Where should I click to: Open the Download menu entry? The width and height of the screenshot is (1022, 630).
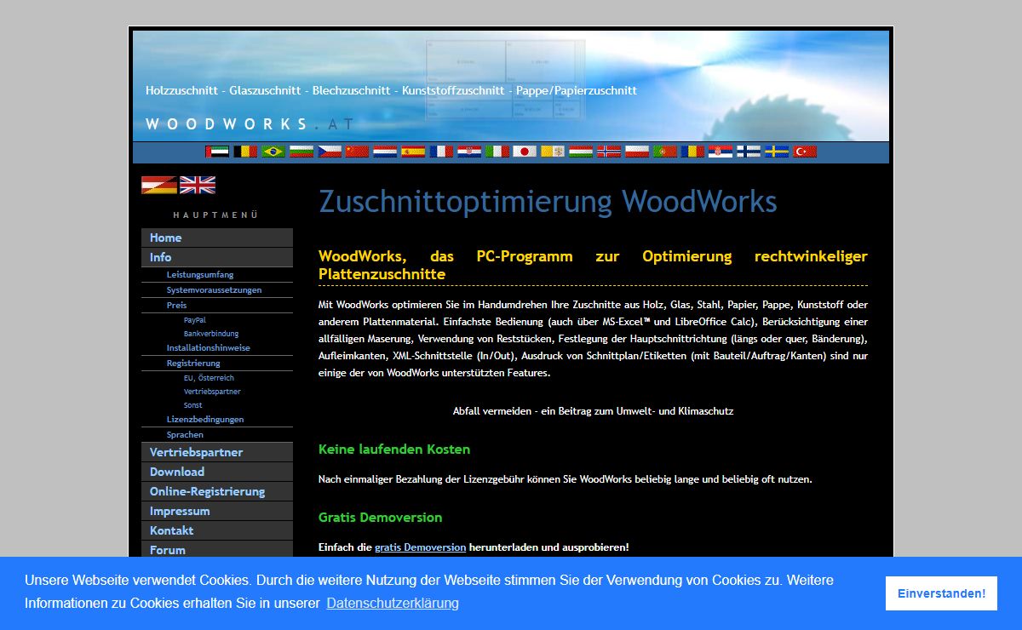coord(177,472)
